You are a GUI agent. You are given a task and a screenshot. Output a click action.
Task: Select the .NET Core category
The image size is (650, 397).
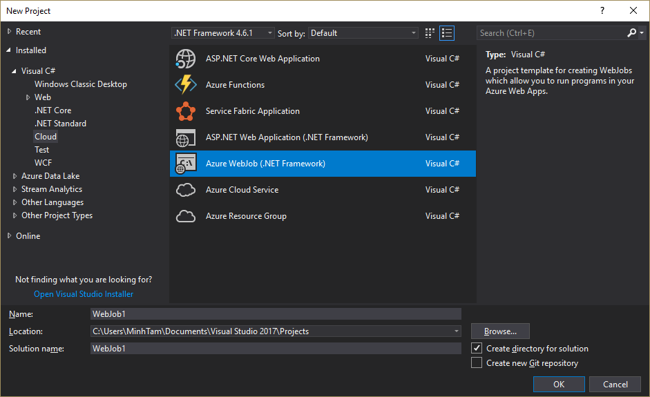(53, 110)
